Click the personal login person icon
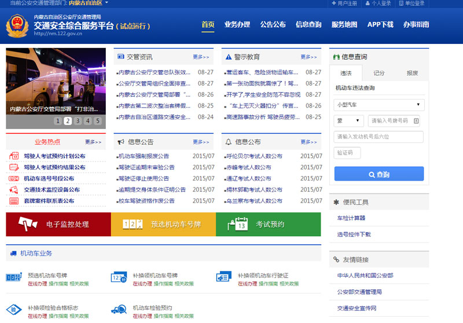This screenshot has width=463, height=323. point(368,3)
